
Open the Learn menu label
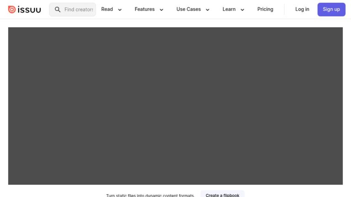(229, 9)
